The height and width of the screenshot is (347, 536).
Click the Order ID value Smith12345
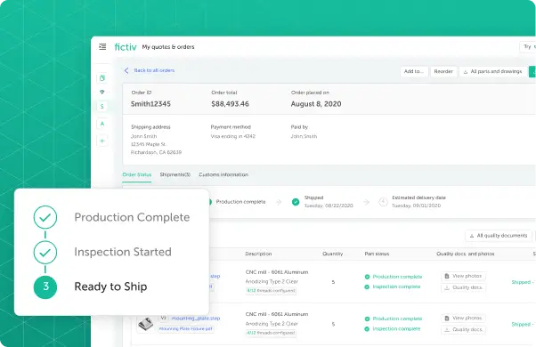[150, 104]
